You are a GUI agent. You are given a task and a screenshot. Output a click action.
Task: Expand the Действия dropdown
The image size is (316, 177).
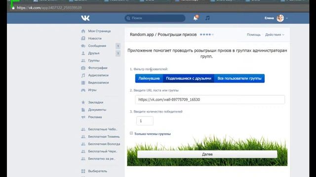275,35
